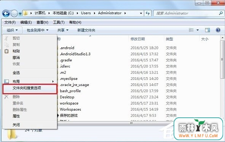Open the view options dropdown arrow
This screenshot has width=225, height=142.
(x=198, y=30)
